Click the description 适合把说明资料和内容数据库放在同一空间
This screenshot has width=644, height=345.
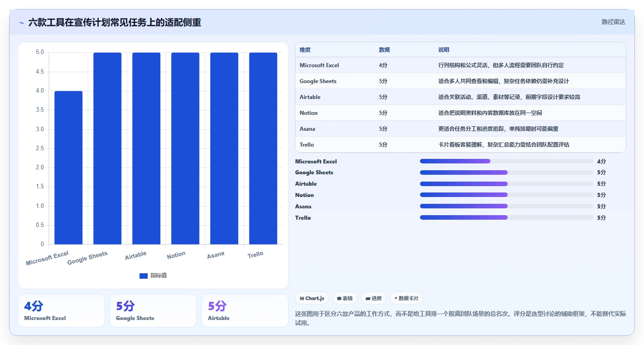coord(490,113)
